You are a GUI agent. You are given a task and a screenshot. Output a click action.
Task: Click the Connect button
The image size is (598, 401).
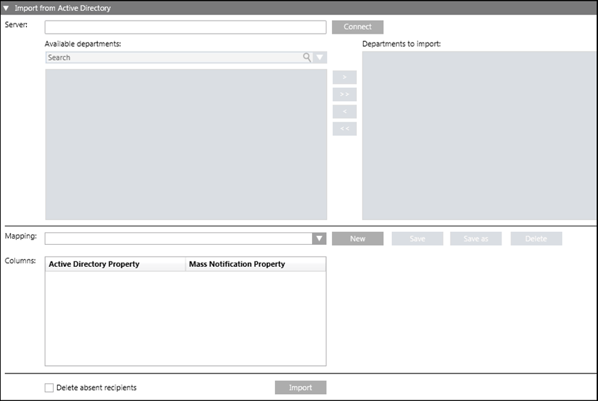pyautogui.click(x=358, y=27)
